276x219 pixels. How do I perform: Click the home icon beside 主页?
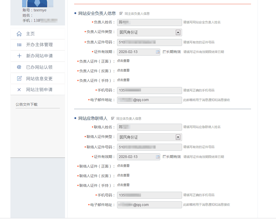click(x=19, y=34)
